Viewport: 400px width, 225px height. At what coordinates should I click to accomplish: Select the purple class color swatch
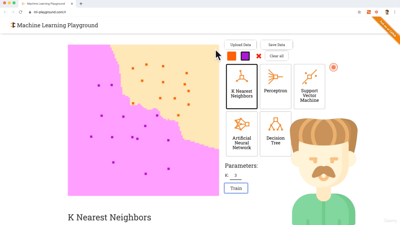point(245,56)
